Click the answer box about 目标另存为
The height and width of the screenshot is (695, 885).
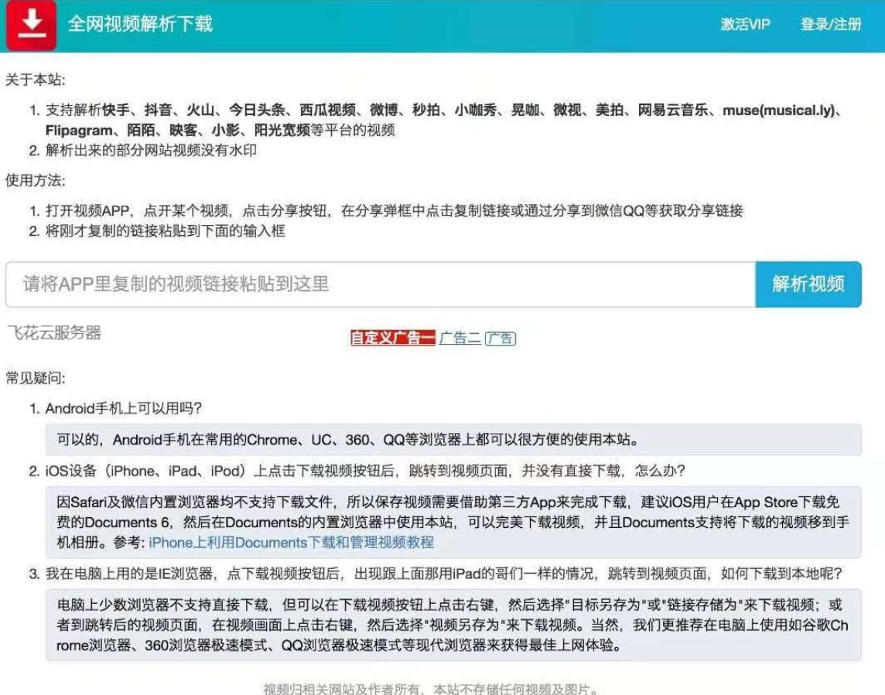click(x=453, y=625)
